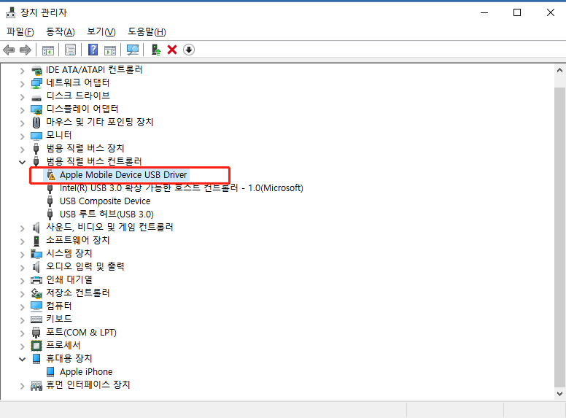Expand the 컴퓨터 node

(x=23, y=307)
